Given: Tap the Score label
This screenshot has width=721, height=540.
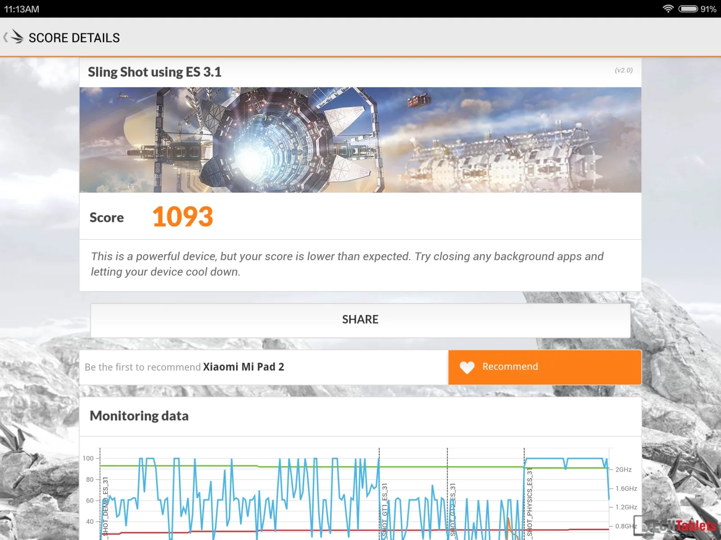Looking at the screenshot, I should click(107, 217).
